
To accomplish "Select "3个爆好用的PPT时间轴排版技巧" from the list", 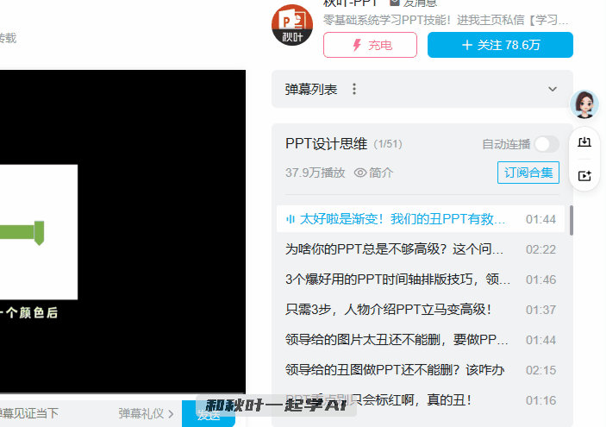I will tap(395, 279).
